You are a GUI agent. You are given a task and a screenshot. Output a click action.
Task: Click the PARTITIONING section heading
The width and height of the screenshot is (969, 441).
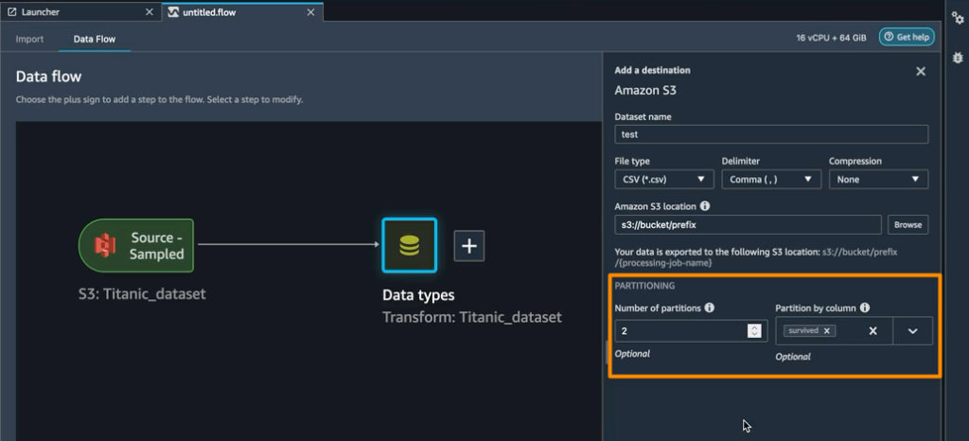pyautogui.click(x=644, y=286)
